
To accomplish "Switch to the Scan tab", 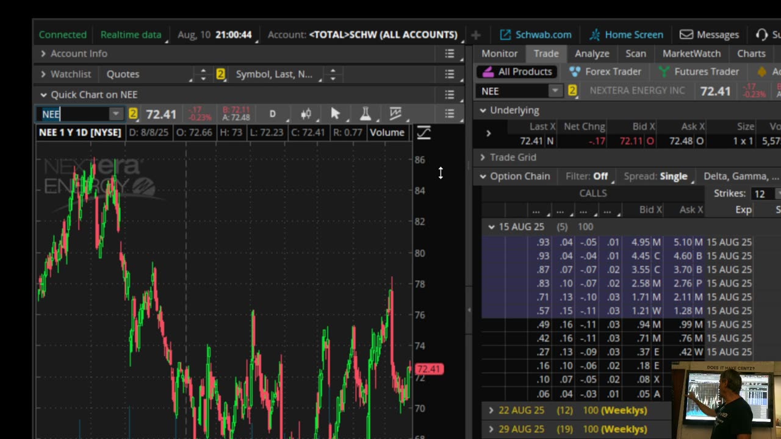I will (x=636, y=54).
